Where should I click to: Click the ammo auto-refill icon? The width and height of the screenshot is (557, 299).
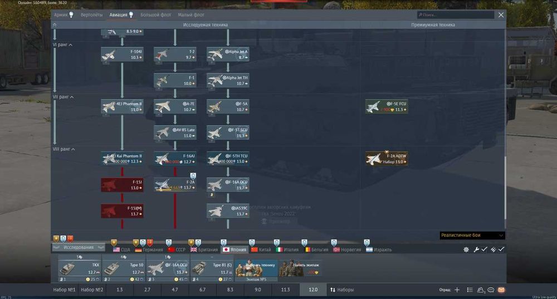click(494, 249)
